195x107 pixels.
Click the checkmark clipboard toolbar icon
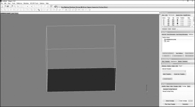52,6
